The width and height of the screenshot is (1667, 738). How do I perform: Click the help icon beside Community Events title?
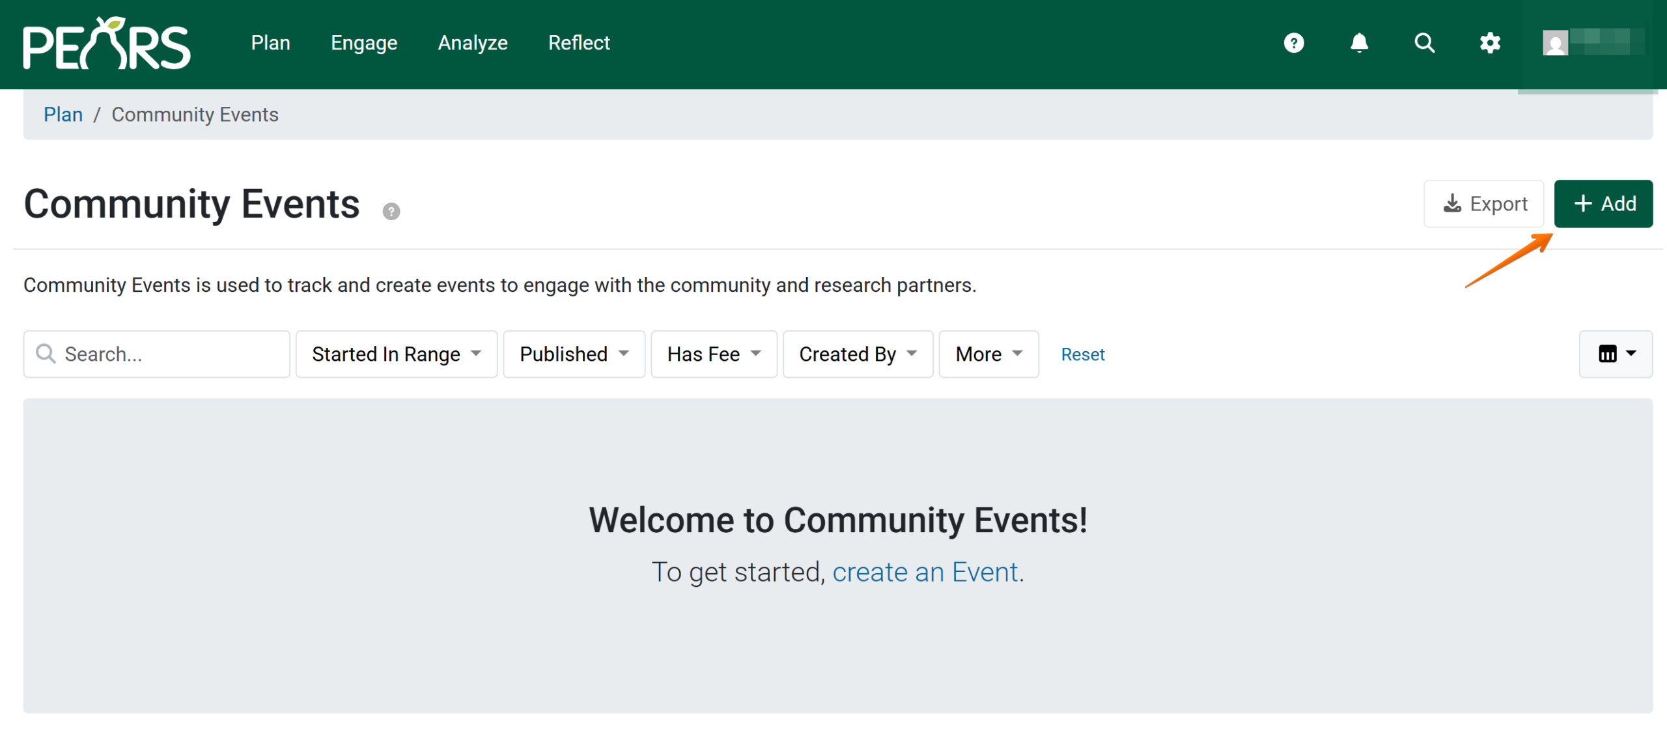click(x=391, y=211)
